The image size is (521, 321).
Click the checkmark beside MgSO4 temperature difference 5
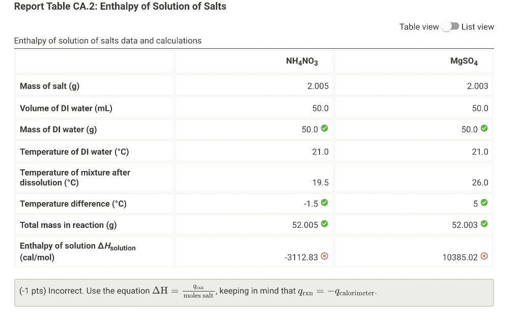(x=485, y=202)
